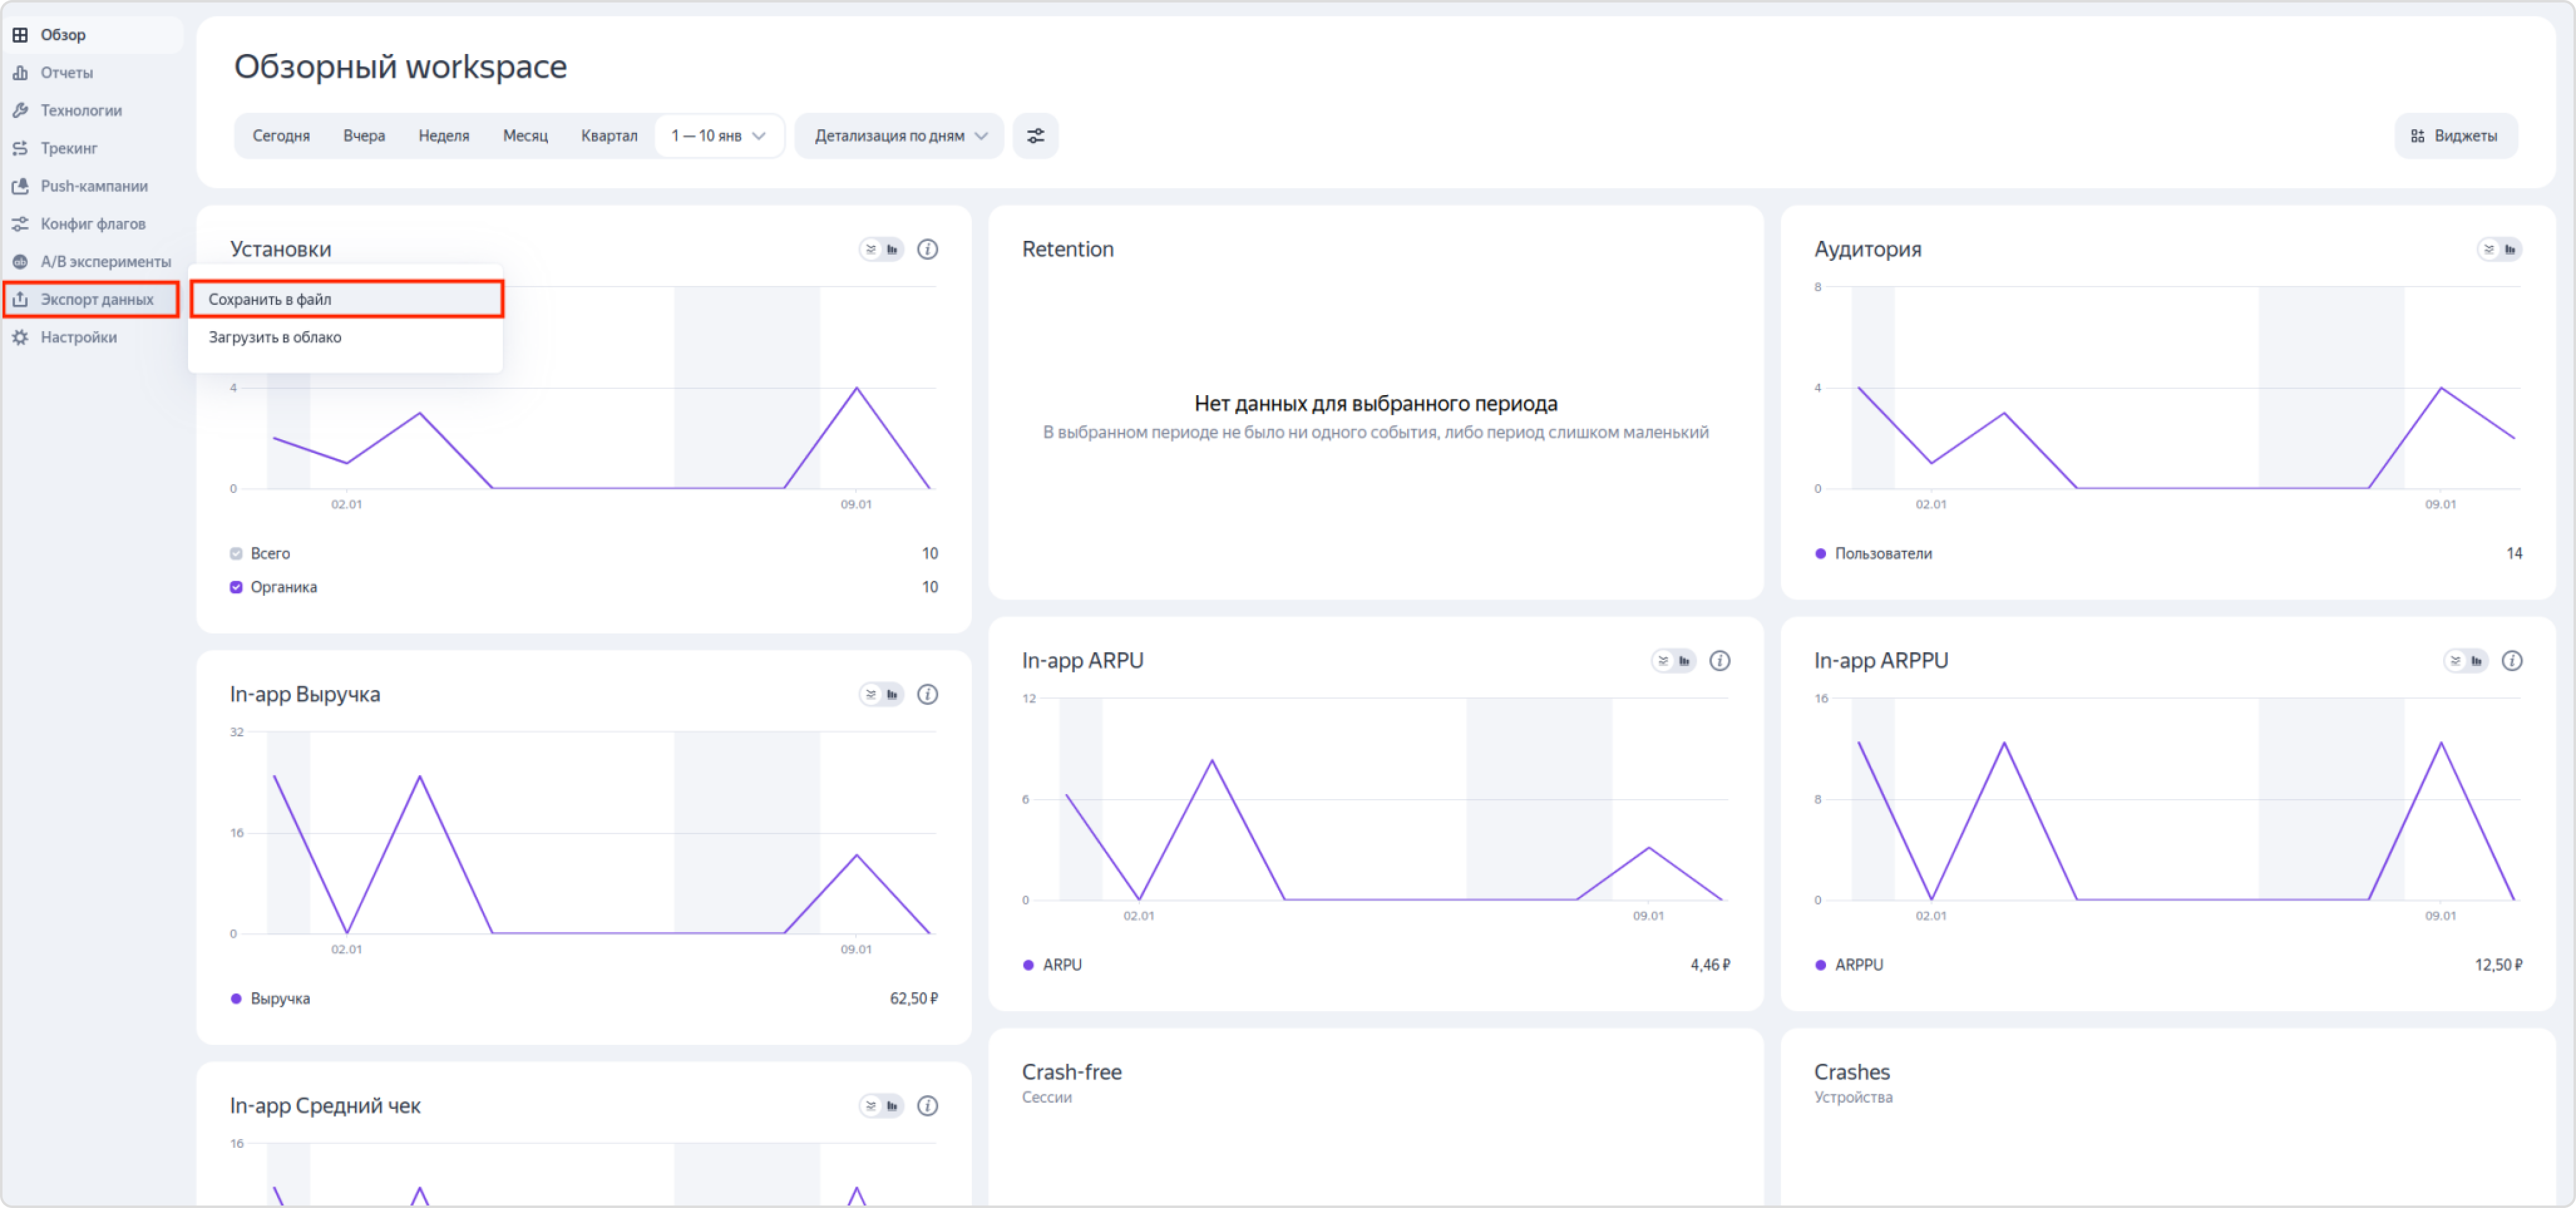The width and height of the screenshot is (2576, 1208).
Task: Switch In-app Средний чек to line chart
Action: [x=871, y=1106]
